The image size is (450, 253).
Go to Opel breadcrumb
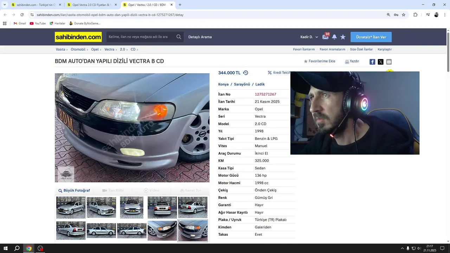point(95,50)
